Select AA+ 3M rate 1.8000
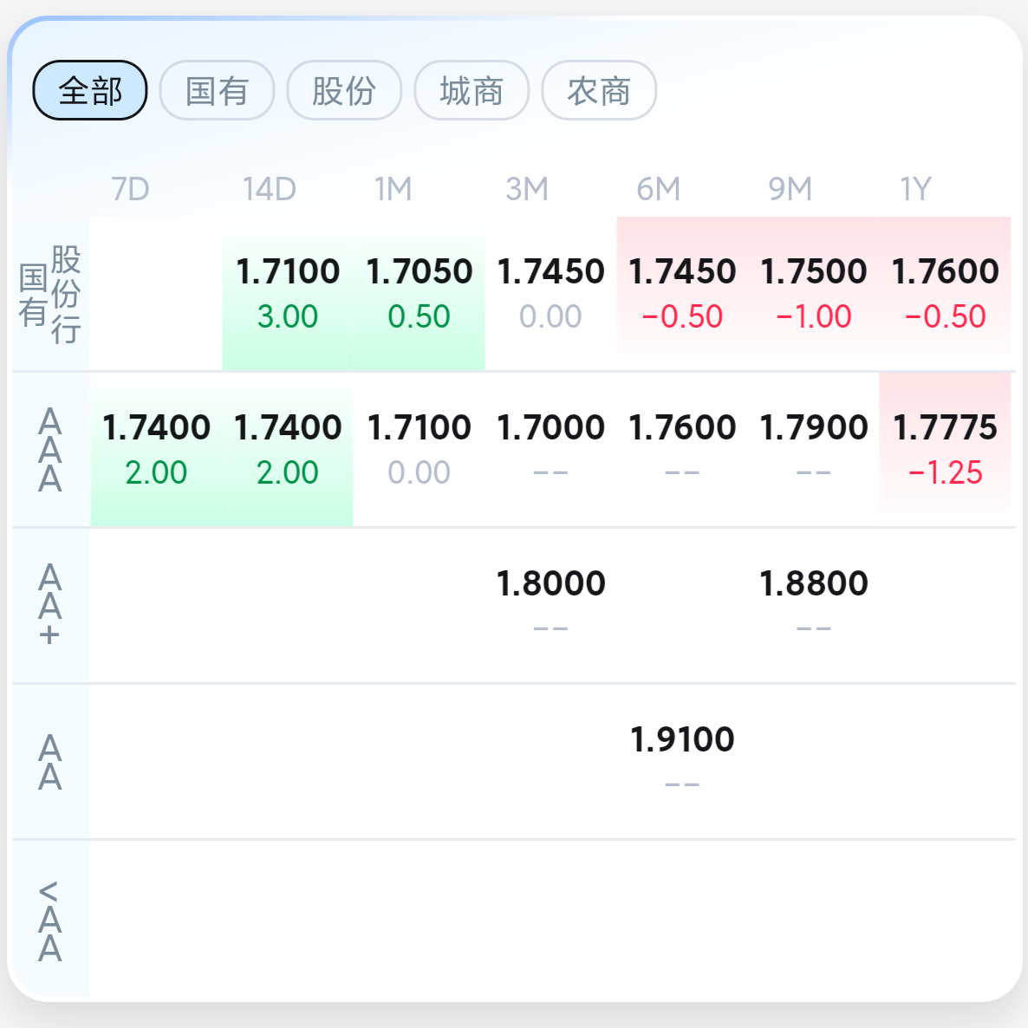This screenshot has height=1028, width=1028. coord(550,604)
